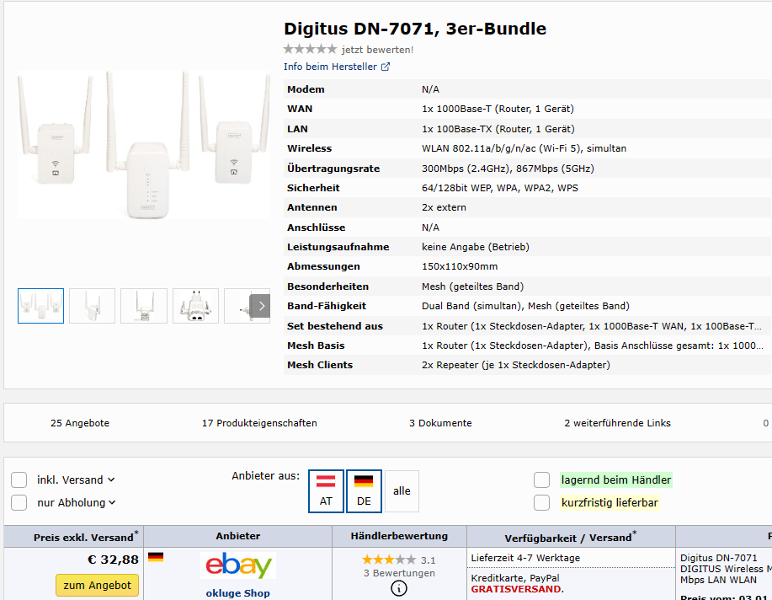Image resolution: width=772 pixels, height=600 pixels.
Task: Click the German flag next to eBay offer
Action: (156, 557)
